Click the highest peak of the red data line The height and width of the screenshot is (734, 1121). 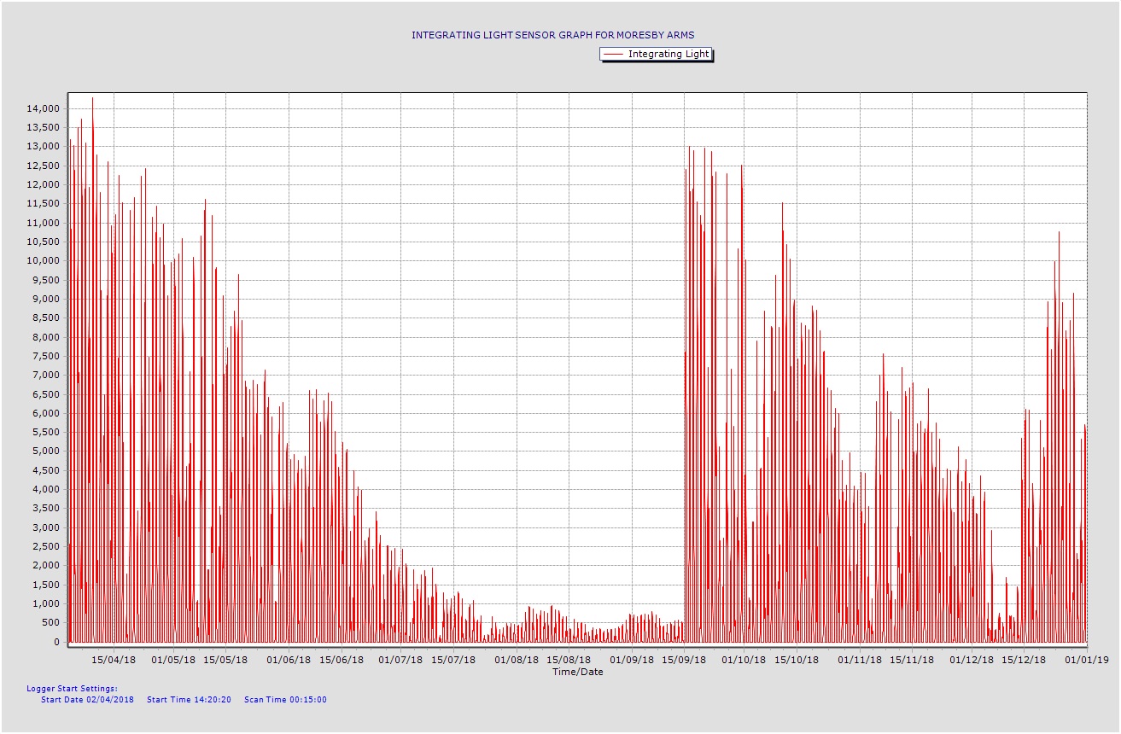pyautogui.click(x=92, y=98)
